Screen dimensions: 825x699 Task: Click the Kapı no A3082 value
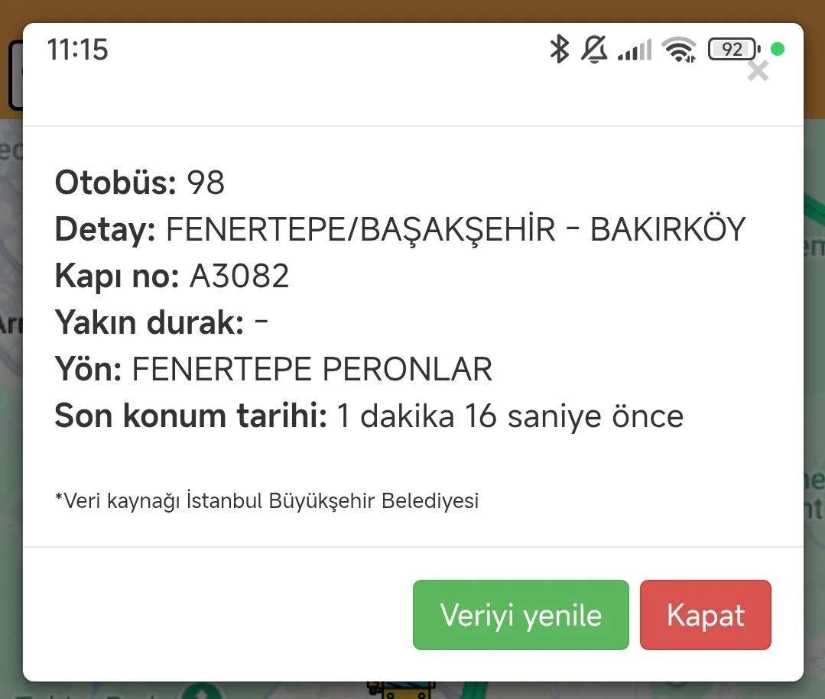[239, 276]
